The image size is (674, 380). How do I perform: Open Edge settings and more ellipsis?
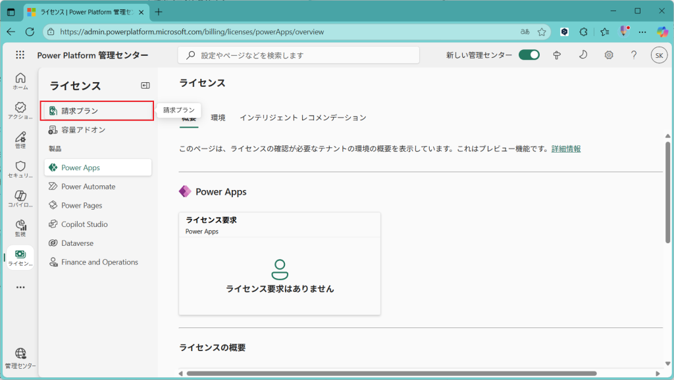pyautogui.click(x=642, y=32)
